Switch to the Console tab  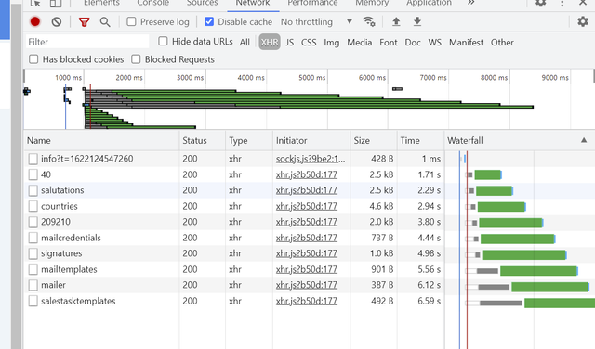(x=152, y=3)
